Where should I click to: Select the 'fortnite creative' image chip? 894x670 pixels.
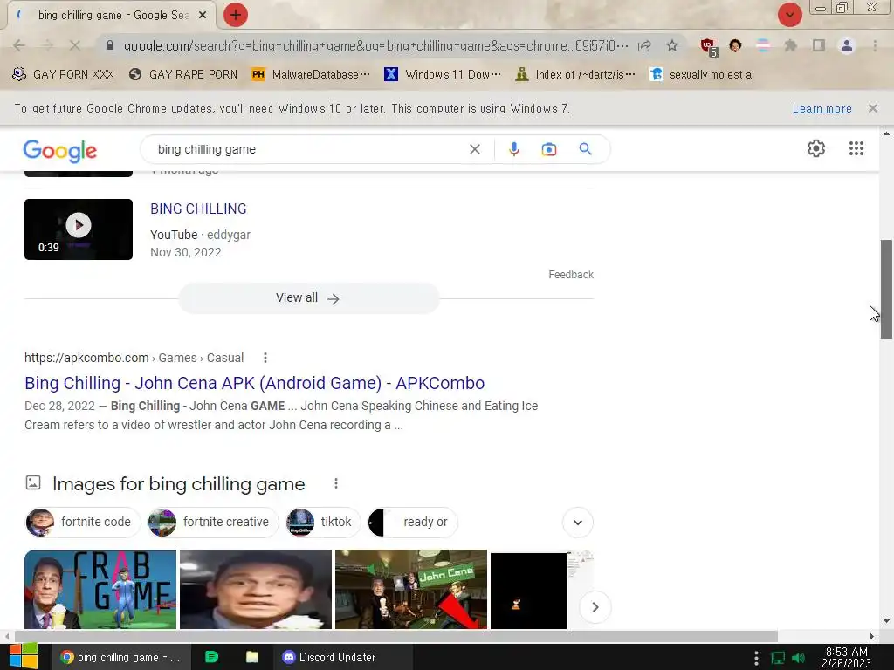(212, 522)
